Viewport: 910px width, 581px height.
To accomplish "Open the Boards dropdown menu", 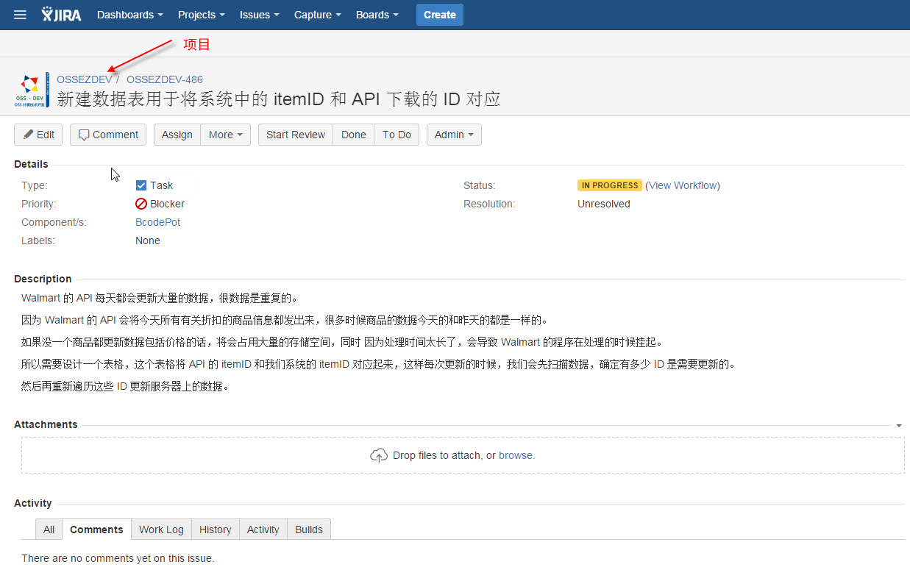I will [x=377, y=15].
